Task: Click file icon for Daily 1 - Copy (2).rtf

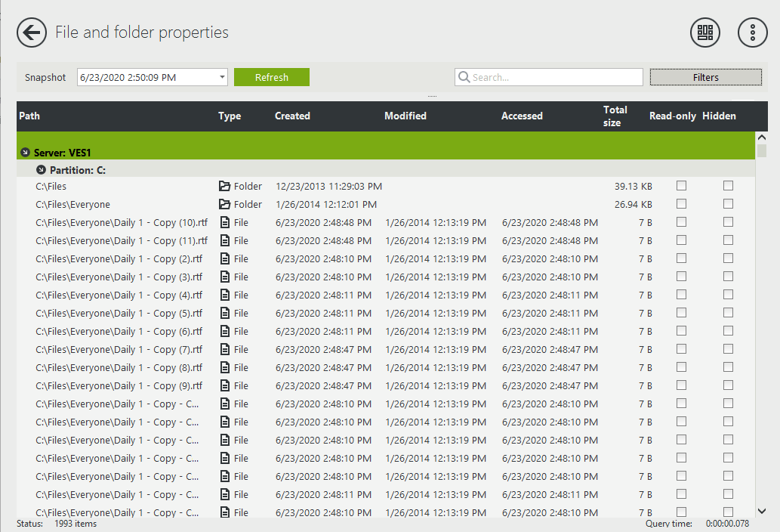Action: pos(224,258)
